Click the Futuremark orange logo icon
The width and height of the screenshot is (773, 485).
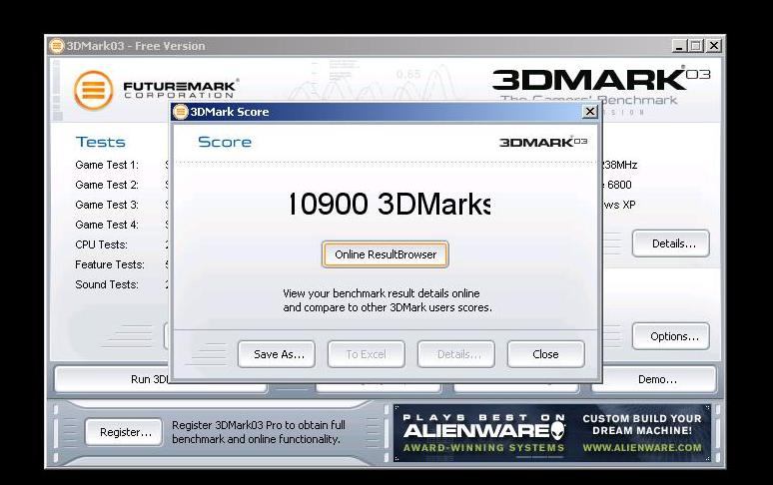pos(93,90)
